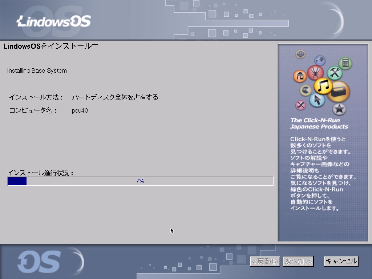Click the orange file box icon

tap(340, 92)
